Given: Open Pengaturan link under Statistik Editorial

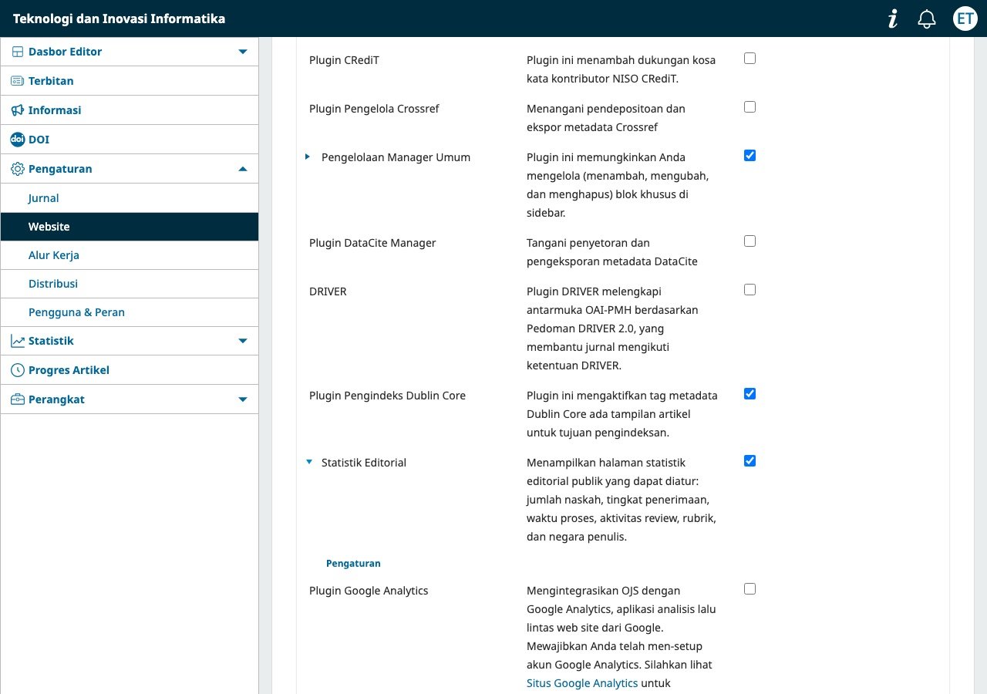Looking at the screenshot, I should pyautogui.click(x=353, y=564).
